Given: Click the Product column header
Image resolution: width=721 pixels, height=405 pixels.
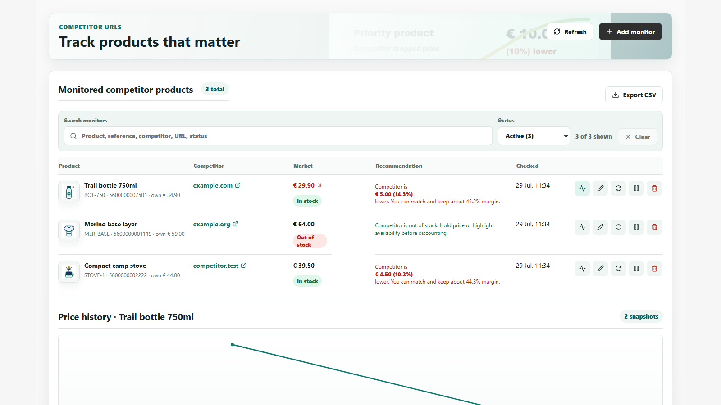Looking at the screenshot, I should 69,166.
